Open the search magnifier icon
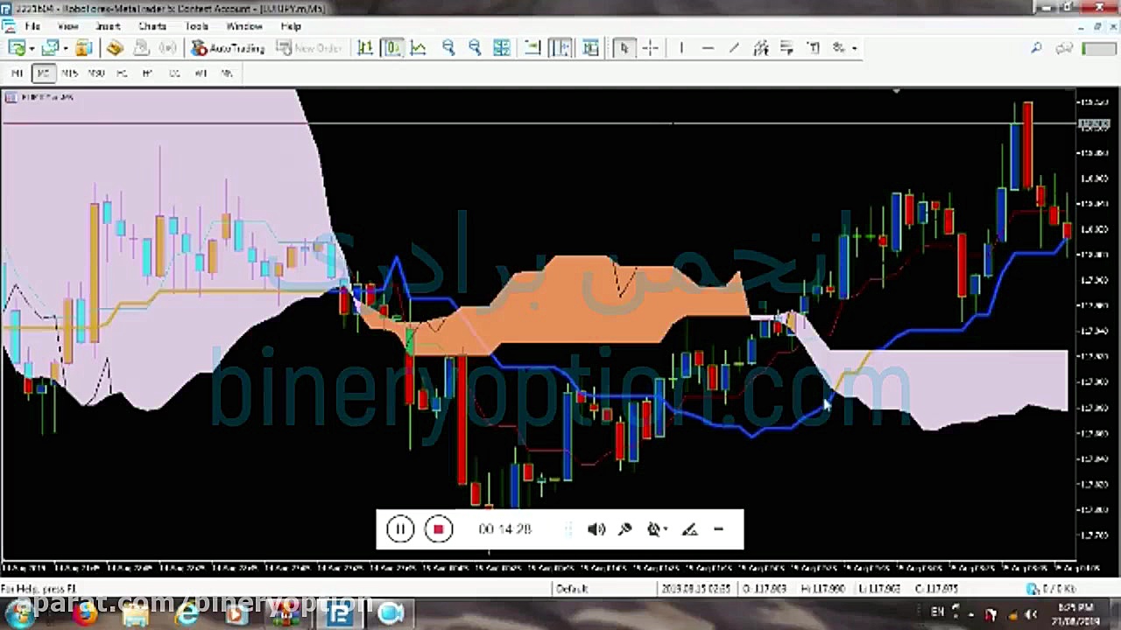1121x630 pixels. coord(1037,48)
